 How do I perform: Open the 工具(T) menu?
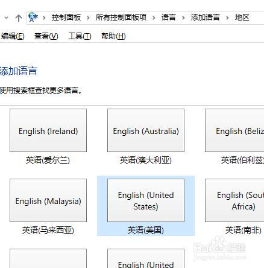pos(80,36)
